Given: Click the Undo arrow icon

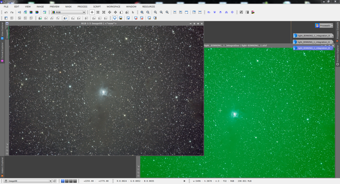Looking at the screenshot, I should pos(6,12).
